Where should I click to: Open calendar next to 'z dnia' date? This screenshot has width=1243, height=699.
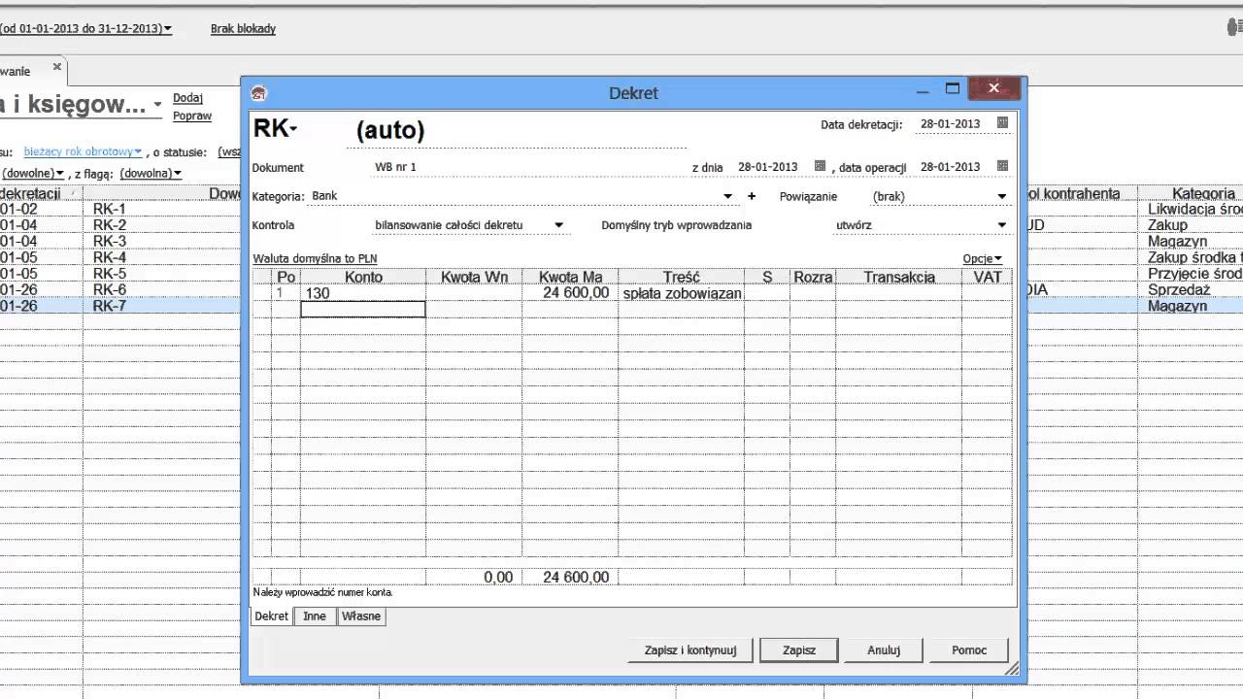(820, 166)
